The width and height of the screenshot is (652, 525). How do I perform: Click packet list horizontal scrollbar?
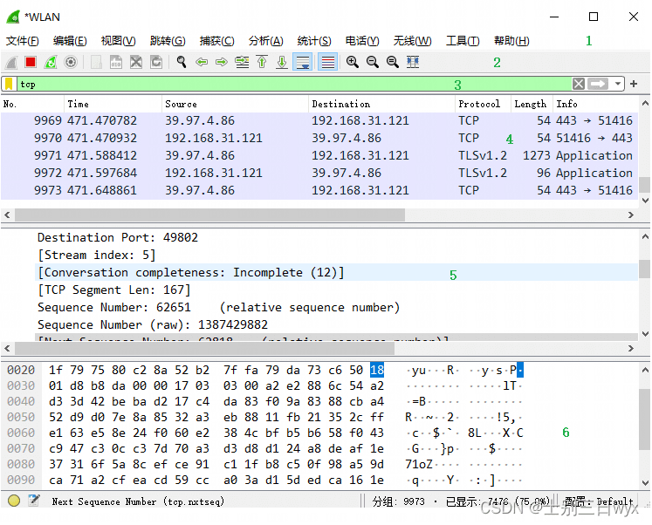point(210,215)
